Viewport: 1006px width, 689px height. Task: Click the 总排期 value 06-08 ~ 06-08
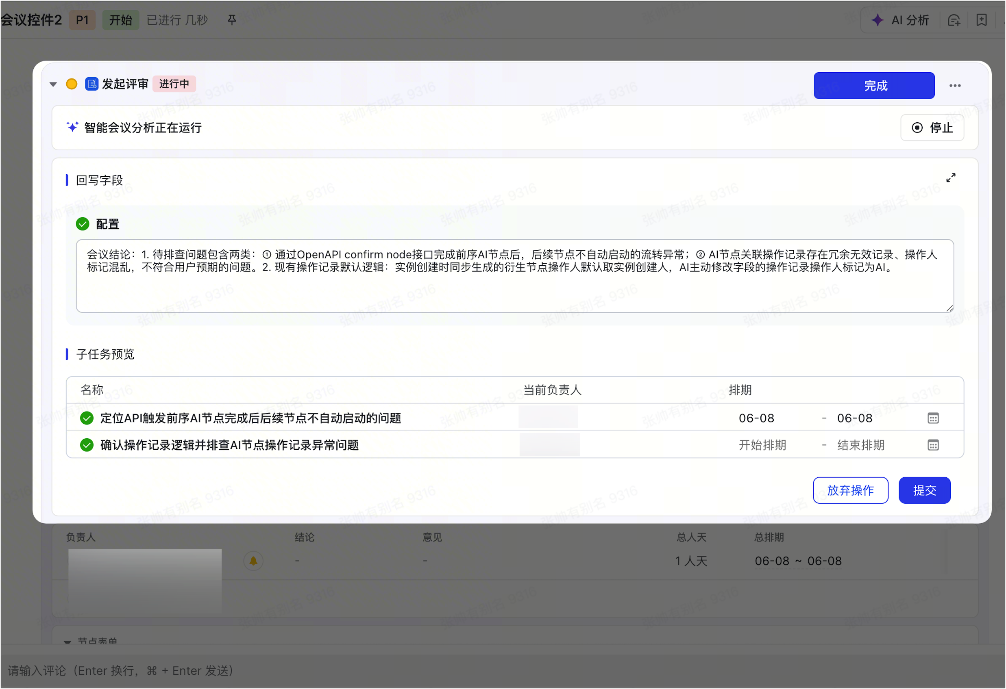pyautogui.click(x=798, y=561)
